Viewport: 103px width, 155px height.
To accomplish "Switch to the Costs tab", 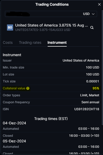I will [8, 42].
